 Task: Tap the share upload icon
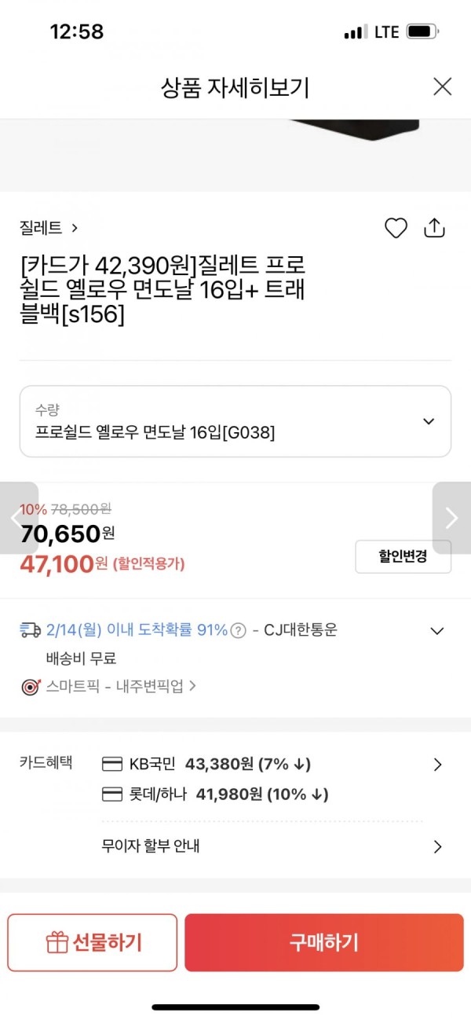[434, 228]
